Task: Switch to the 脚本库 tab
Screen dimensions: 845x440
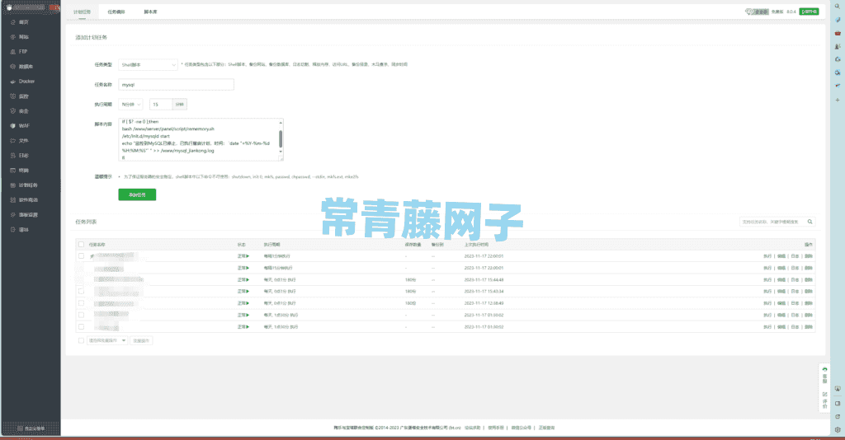Action: 150,12
